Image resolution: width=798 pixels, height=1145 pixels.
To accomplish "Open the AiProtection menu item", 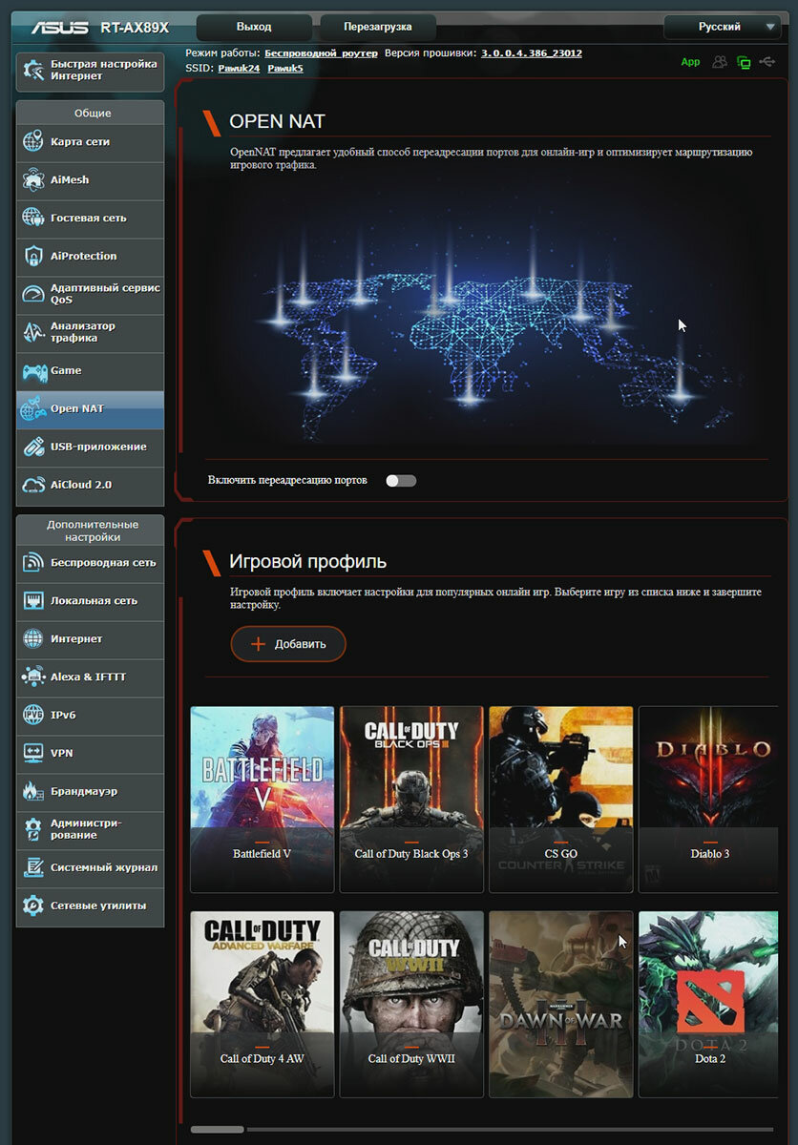I will click(91, 257).
